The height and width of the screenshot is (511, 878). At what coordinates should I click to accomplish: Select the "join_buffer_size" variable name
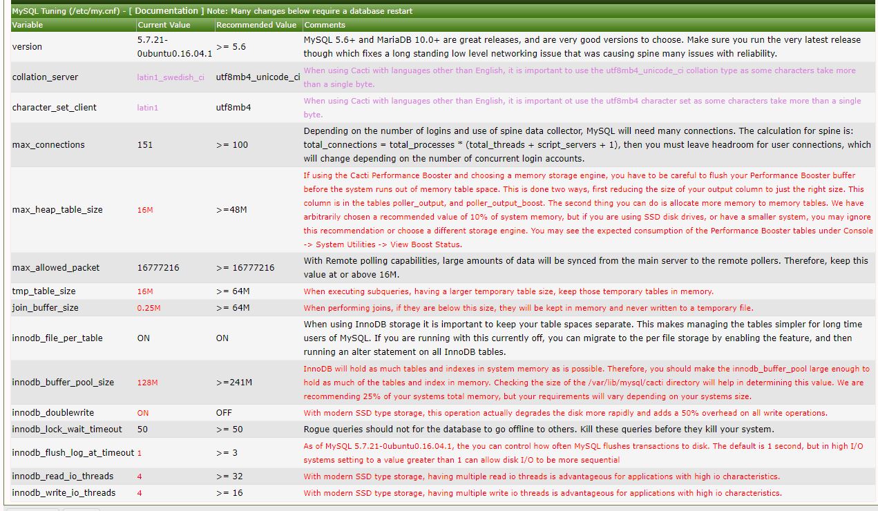[x=46, y=308]
